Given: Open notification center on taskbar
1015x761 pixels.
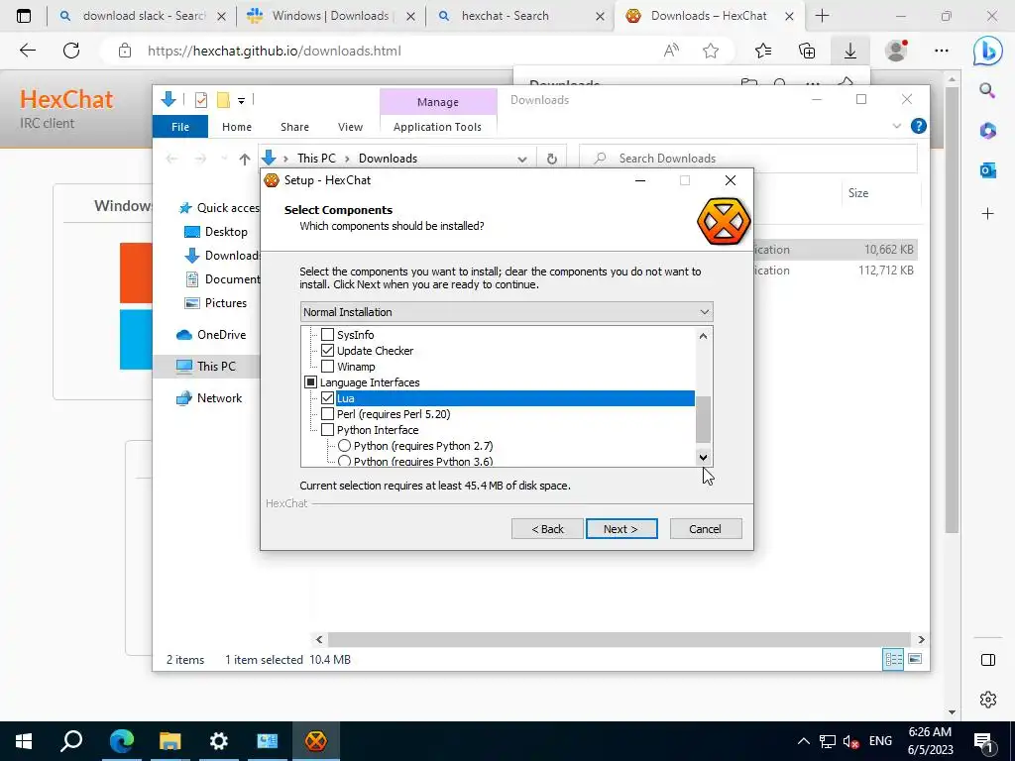Looking at the screenshot, I should tap(984, 741).
